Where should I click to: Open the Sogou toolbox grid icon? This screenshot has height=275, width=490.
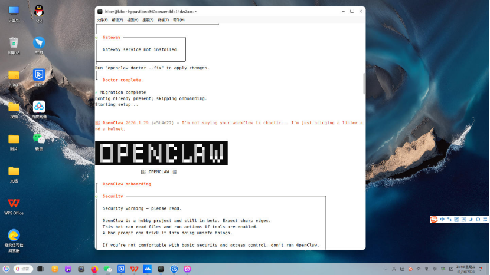[x=485, y=219]
